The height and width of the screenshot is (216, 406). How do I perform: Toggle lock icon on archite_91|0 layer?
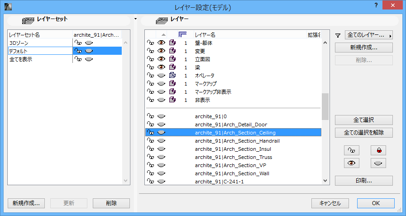[x=150, y=116]
